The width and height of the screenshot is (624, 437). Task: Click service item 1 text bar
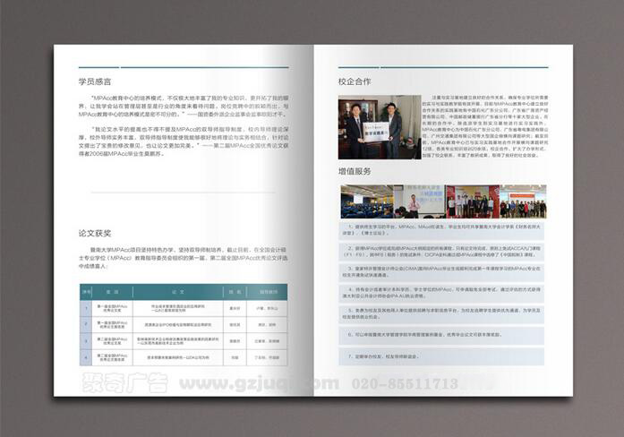click(x=443, y=230)
